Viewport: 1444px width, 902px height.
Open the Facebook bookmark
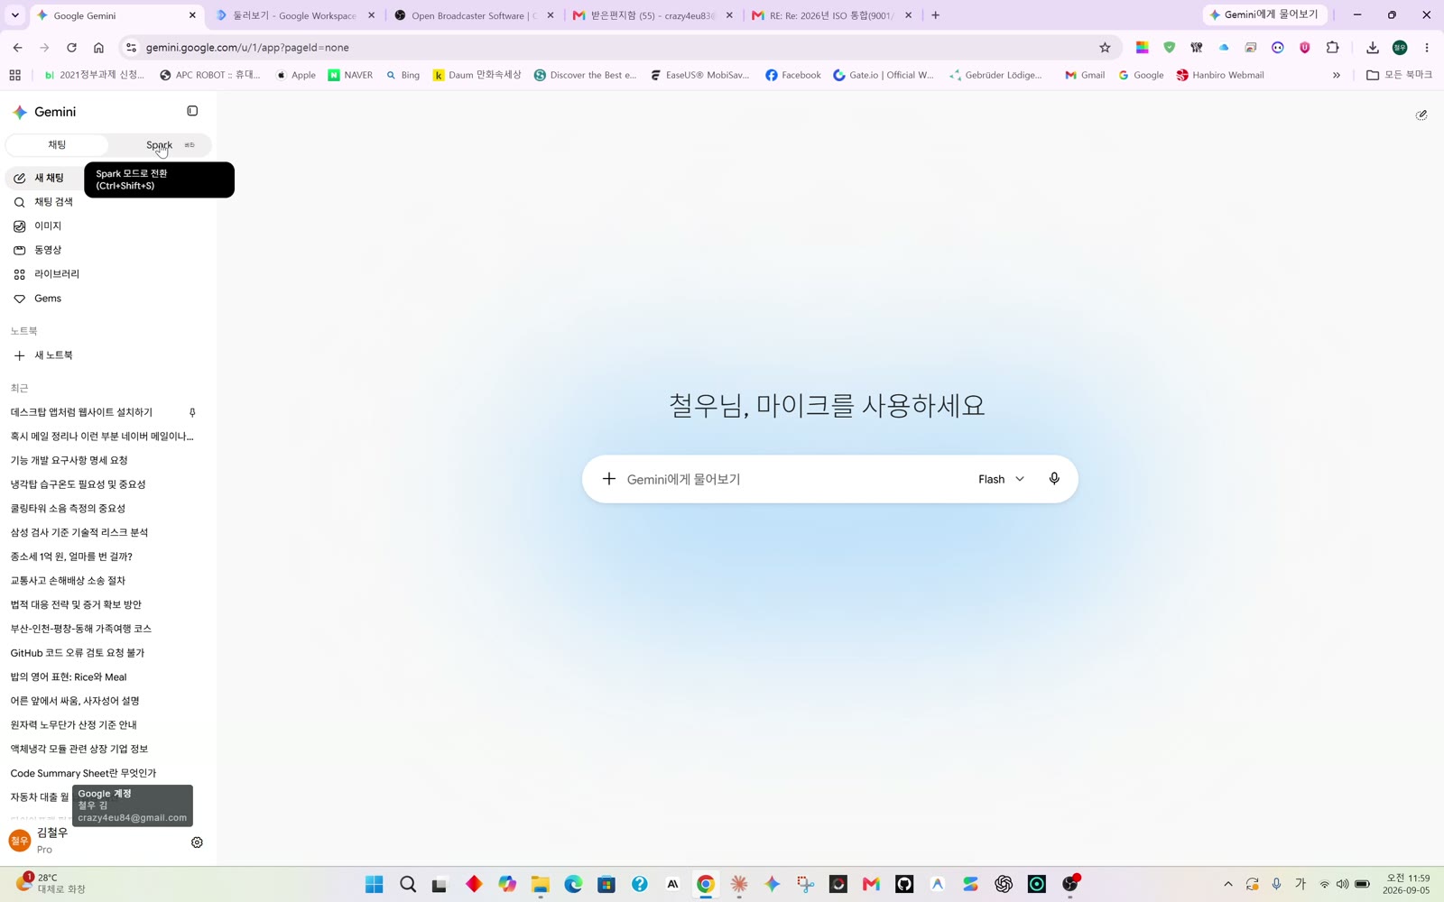[792, 75]
